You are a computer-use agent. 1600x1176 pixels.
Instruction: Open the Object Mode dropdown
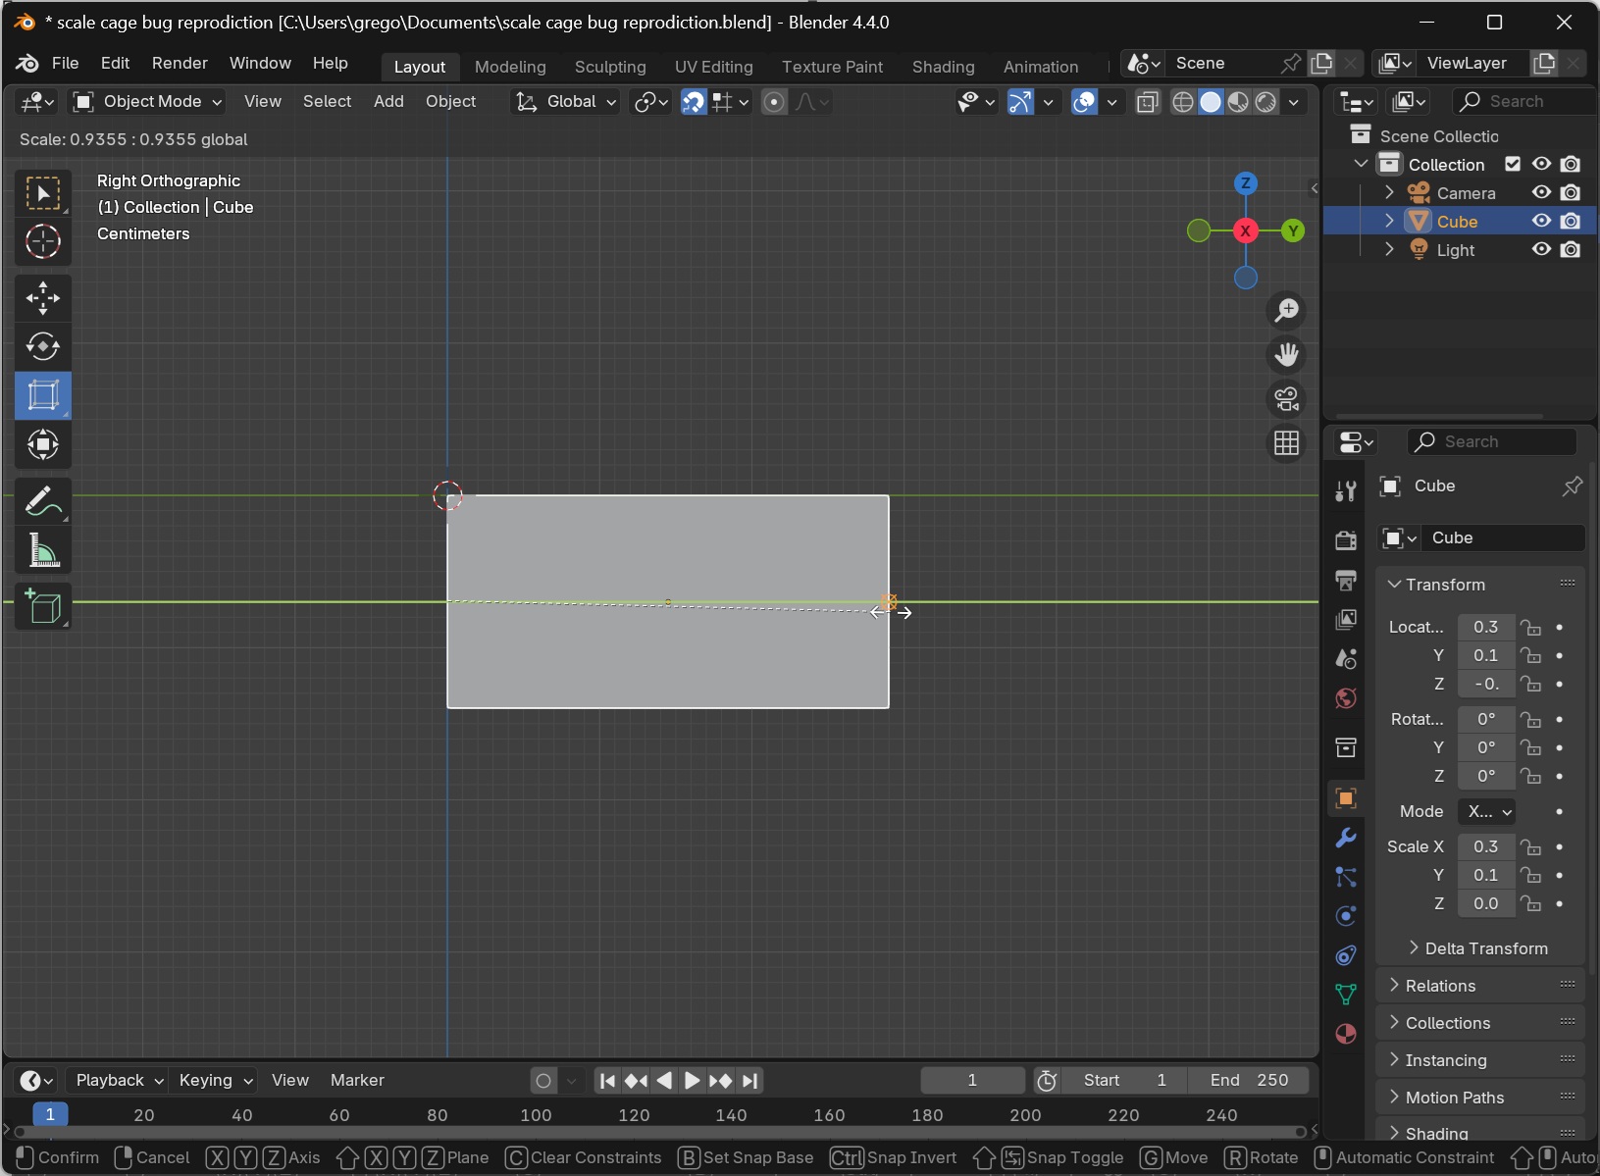coord(148,102)
